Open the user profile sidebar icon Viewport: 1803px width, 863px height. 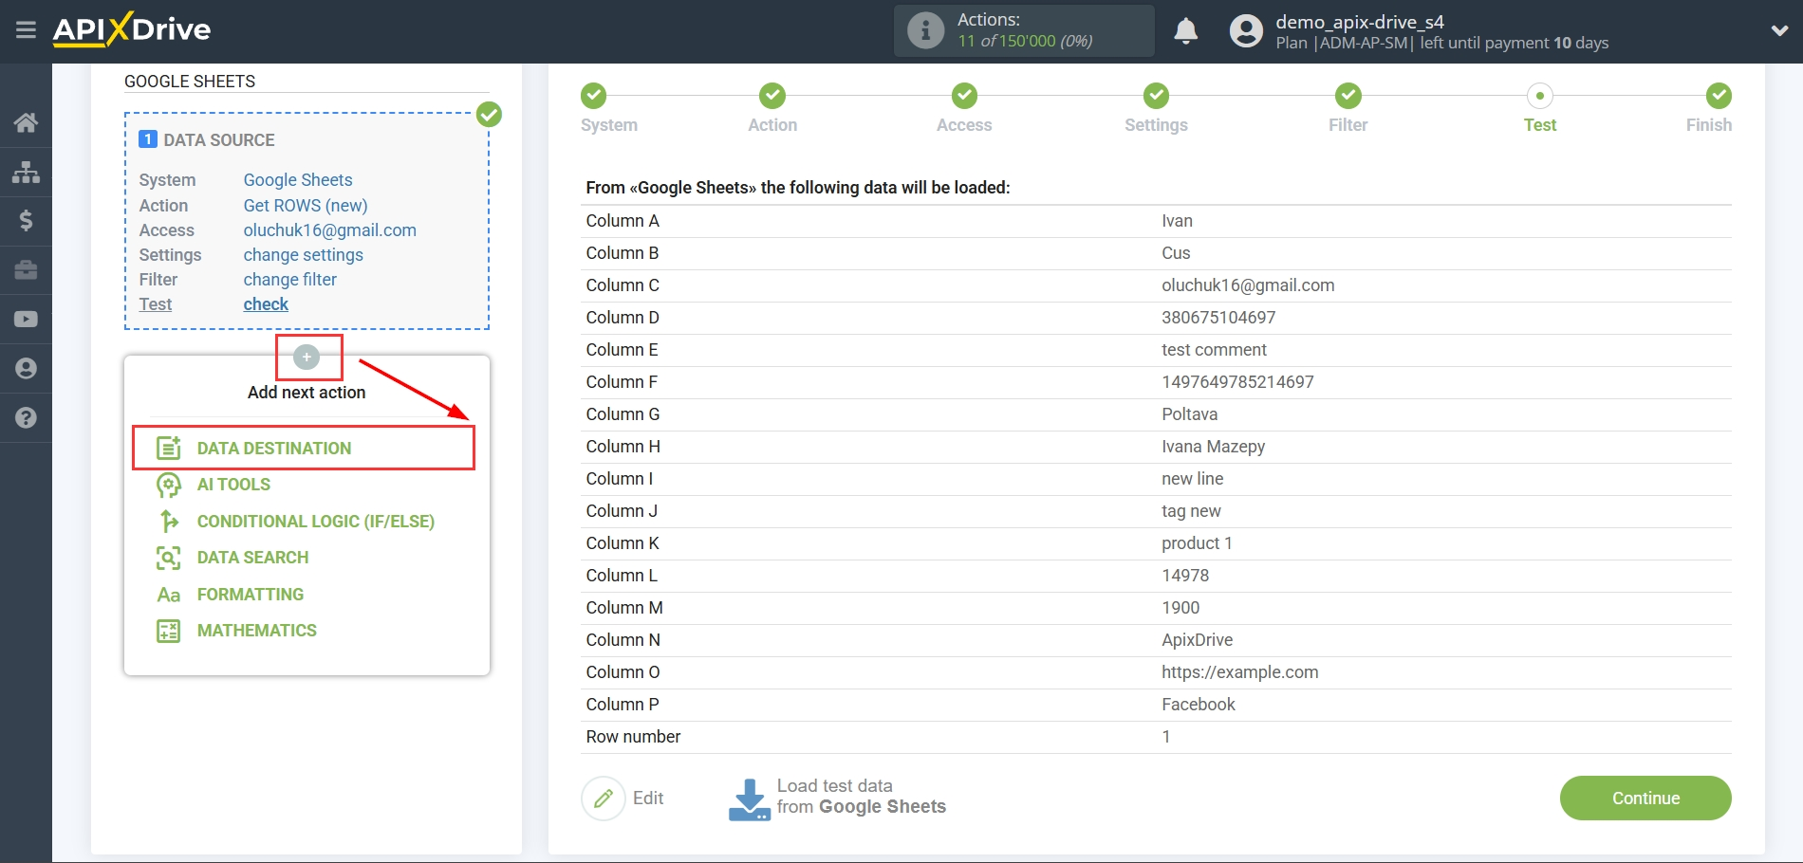26,369
